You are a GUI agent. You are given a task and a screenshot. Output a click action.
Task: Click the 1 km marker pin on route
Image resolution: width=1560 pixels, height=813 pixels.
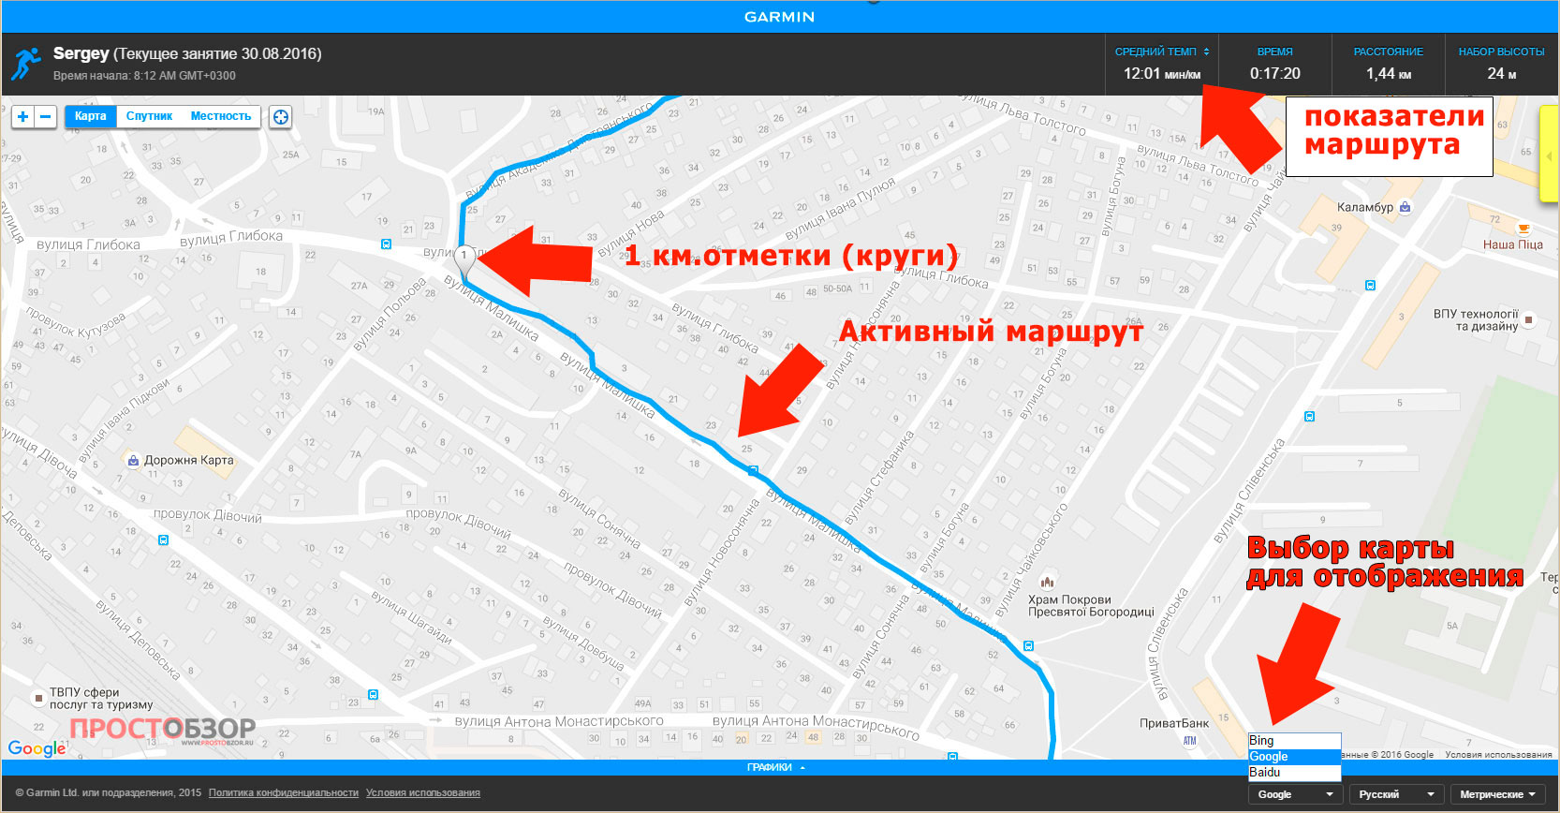(464, 257)
